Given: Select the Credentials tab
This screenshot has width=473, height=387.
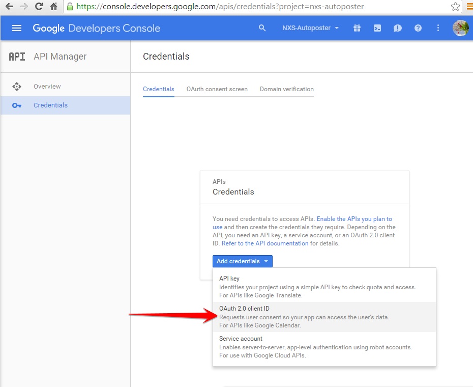Looking at the screenshot, I should click(159, 89).
